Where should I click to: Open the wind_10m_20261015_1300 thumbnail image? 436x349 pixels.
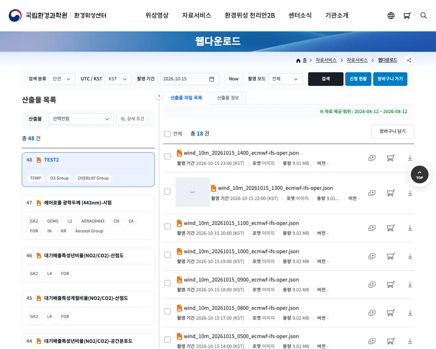coord(192,192)
